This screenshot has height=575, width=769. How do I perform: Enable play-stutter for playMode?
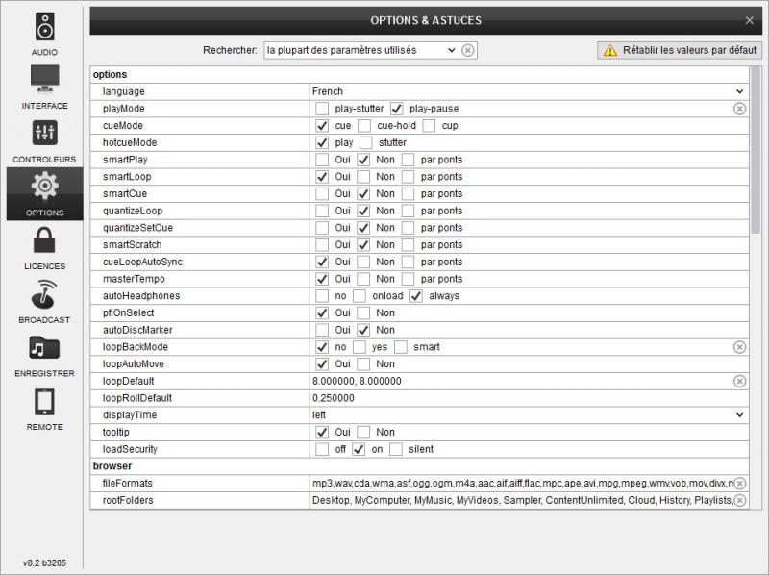322,109
